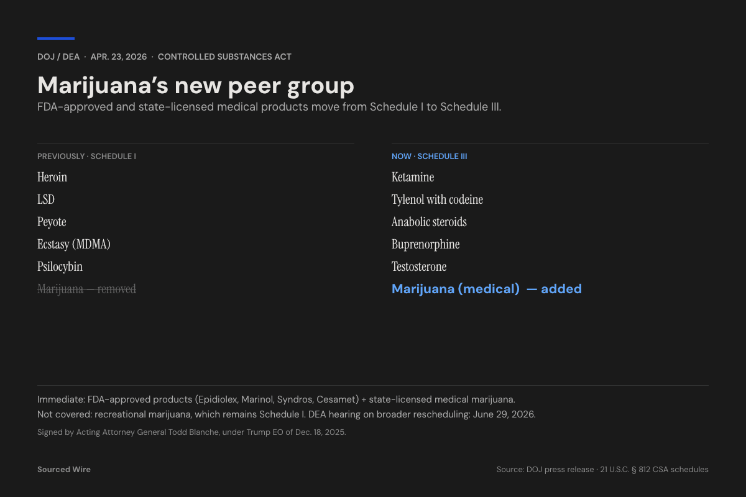Click the Psilocybin list entry
The height and width of the screenshot is (497, 746).
60,267
